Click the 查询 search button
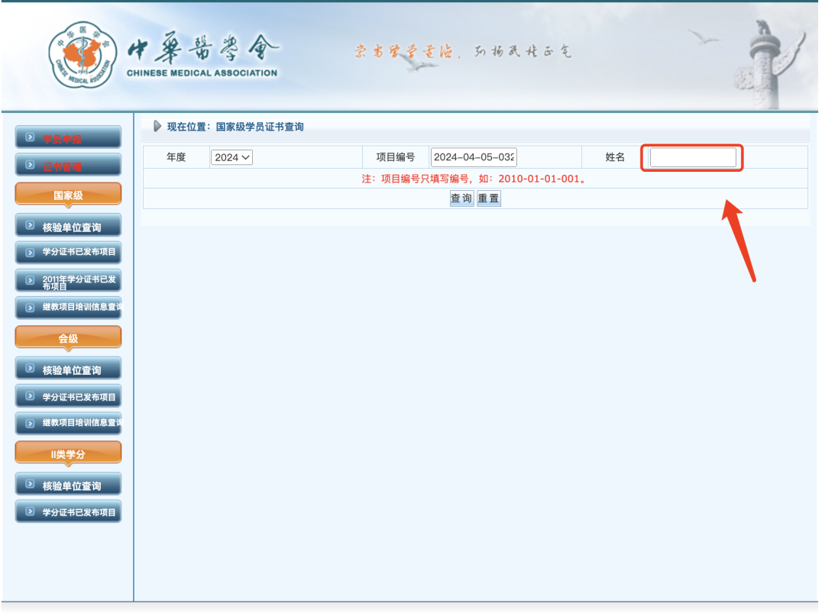Viewport: 825px width, 613px height. [461, 198]
